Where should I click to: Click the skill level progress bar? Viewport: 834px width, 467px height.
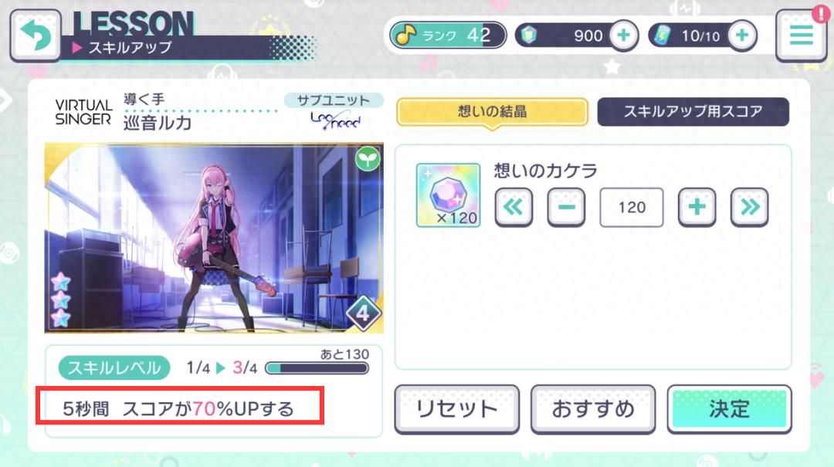[x=317, y=368]
